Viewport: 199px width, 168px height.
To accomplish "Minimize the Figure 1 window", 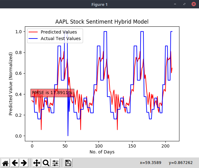I will pos(175,4).
